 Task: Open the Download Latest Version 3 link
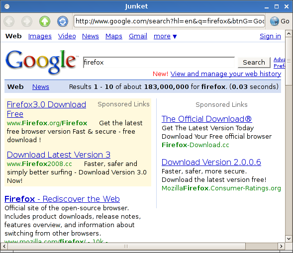pyautogui.click(x=59, y=155)
